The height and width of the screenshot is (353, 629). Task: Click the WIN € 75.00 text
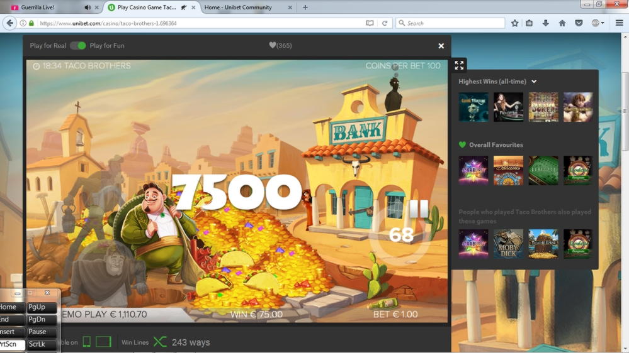coord(256,315)
